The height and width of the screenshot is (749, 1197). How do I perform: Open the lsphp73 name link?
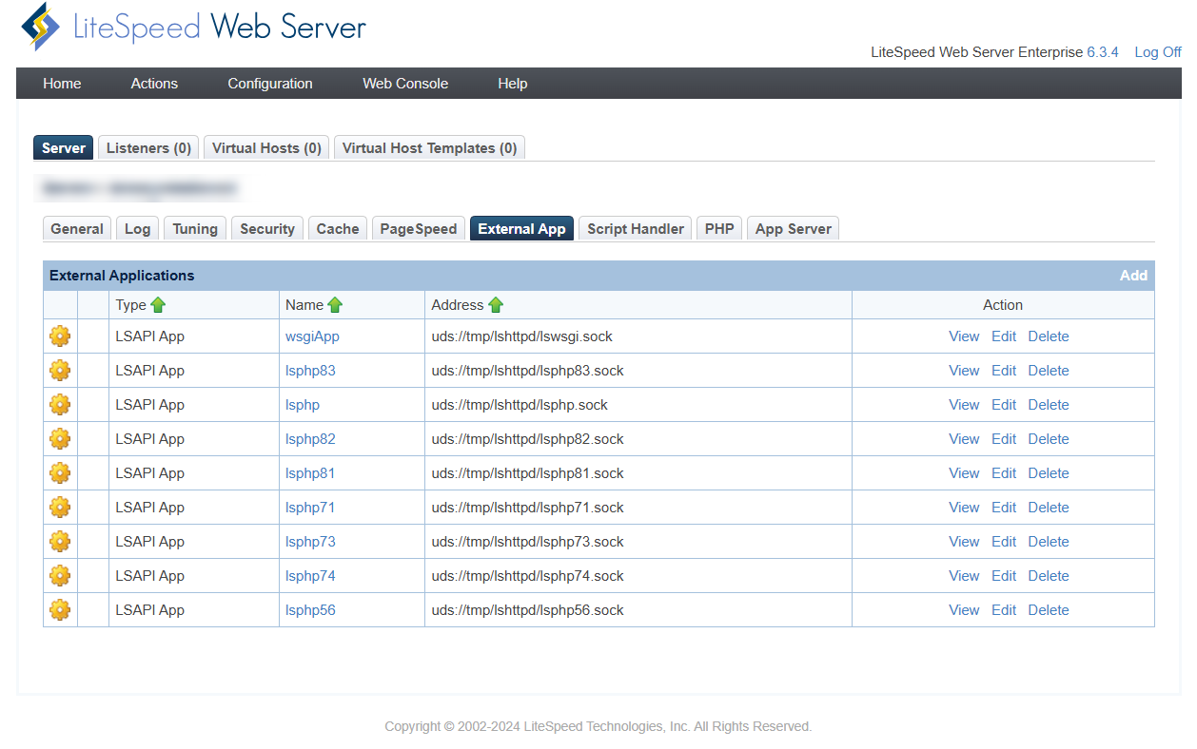click(310, 542)
